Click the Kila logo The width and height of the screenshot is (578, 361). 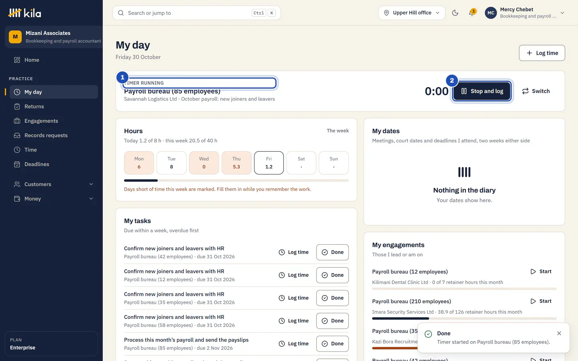click(24, 13)
